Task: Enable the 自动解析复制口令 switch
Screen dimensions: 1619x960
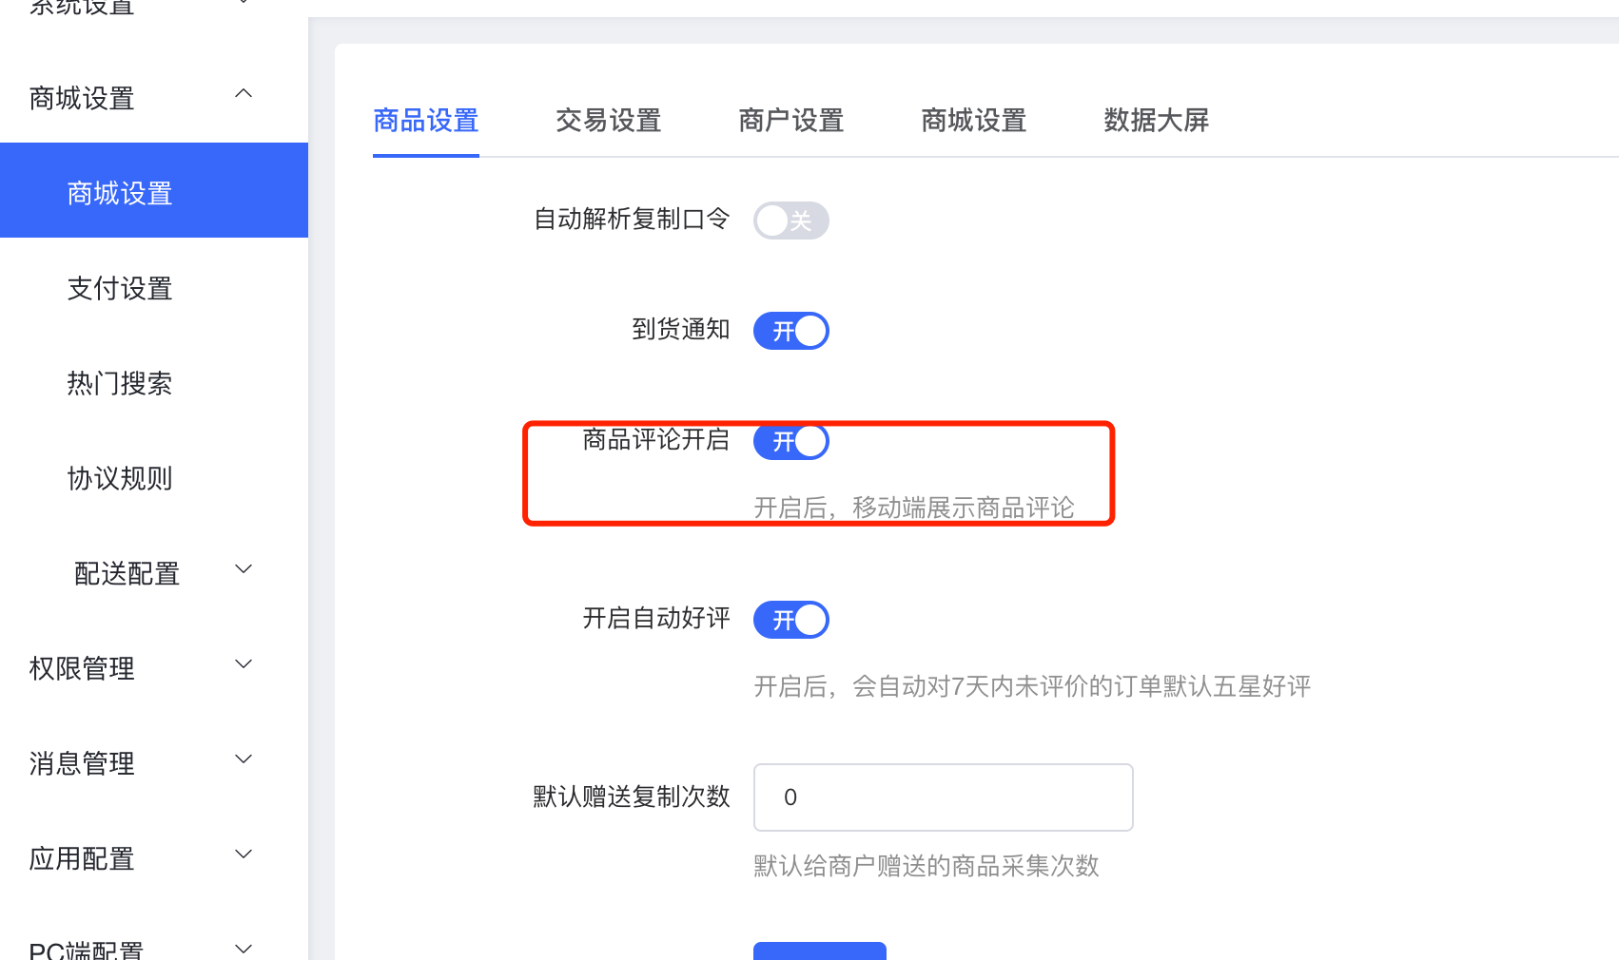Action: point(791,221)
